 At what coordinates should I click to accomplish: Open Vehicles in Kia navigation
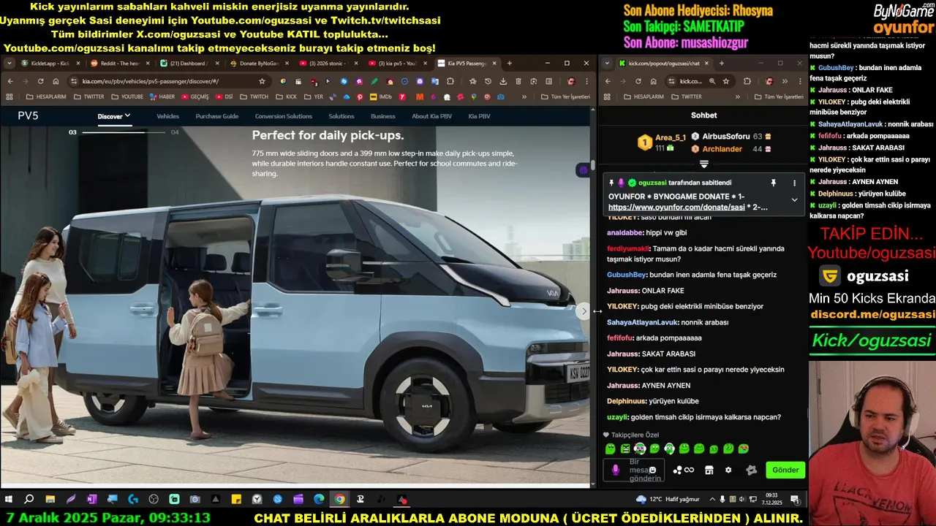(167, 116)
